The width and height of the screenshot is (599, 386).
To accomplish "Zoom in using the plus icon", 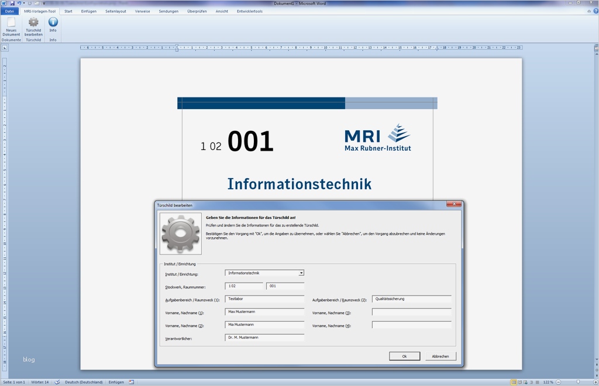I will pyautogui.click(x=595, y=381).
